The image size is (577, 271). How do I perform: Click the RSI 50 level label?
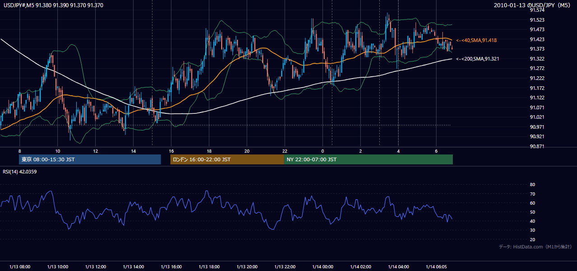click(532, 212)
